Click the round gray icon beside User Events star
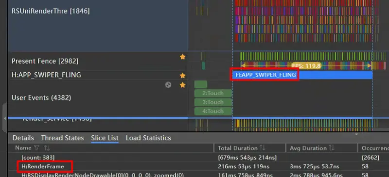 tap(168, 85)
